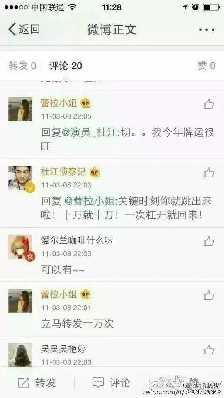Switch to the 转发 0 tab
The height and width of the screenshot is (398, 224).
pyautogui.click(x=22, y=66)
